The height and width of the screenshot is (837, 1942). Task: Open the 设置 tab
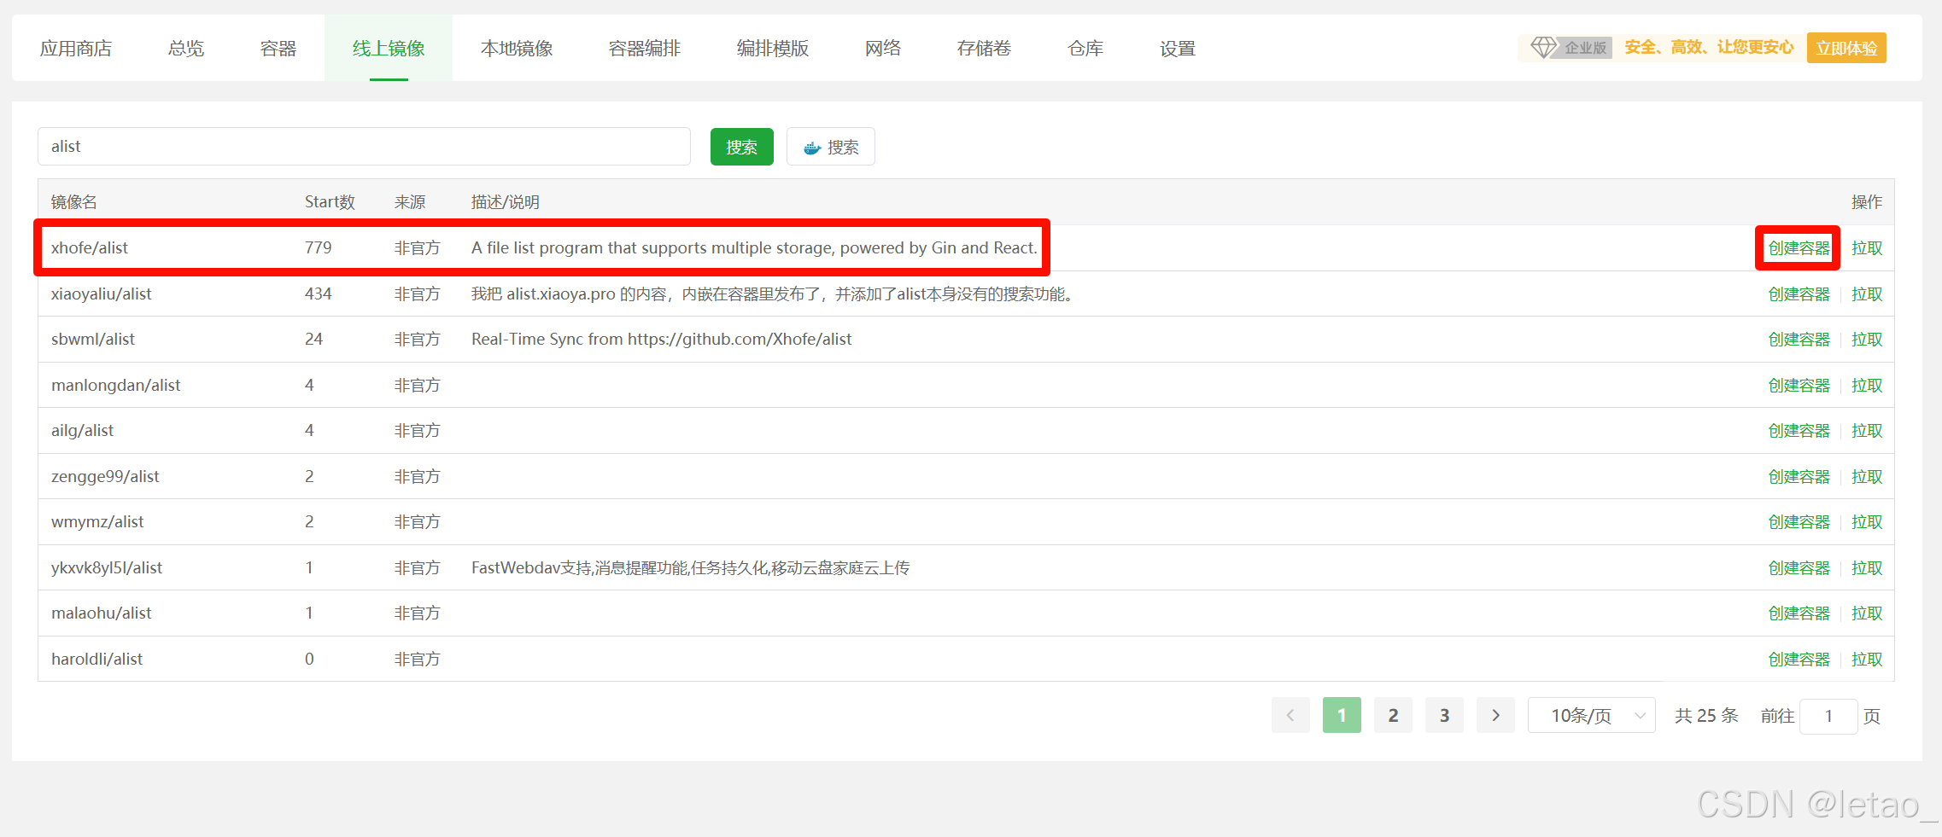1178,49
